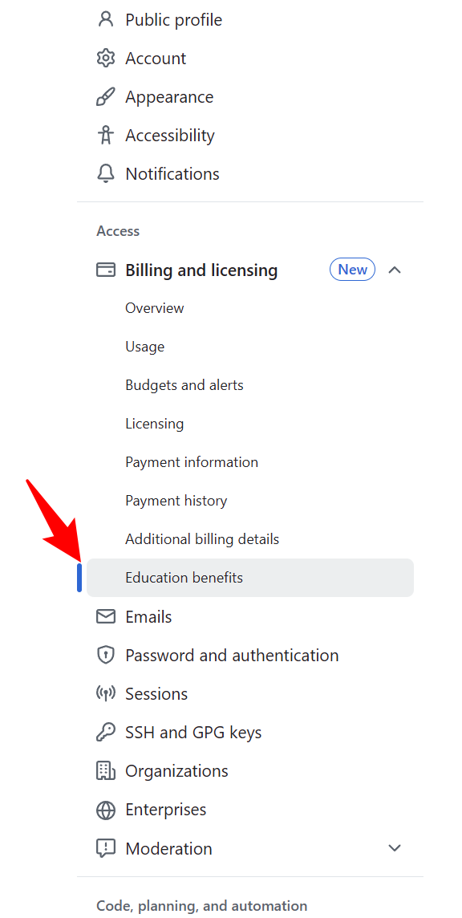
Task: Open Notifications via the bell icon
Action: (x=106, y=173)
